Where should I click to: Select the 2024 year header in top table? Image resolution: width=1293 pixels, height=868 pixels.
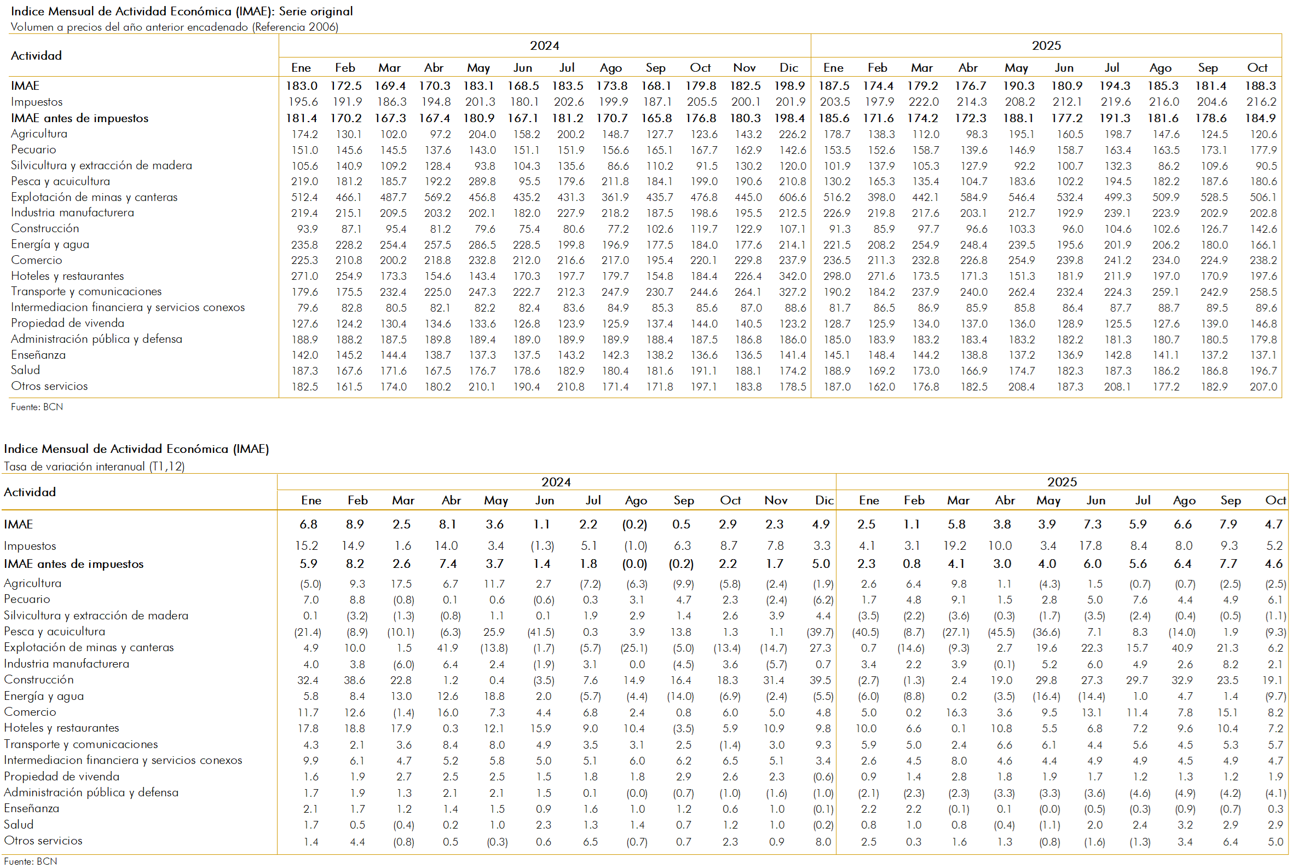(545, 45)
